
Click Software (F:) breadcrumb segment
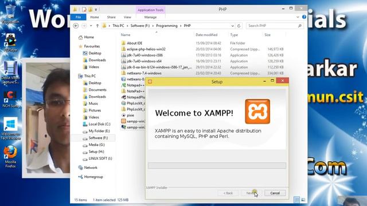click(140, 26)
